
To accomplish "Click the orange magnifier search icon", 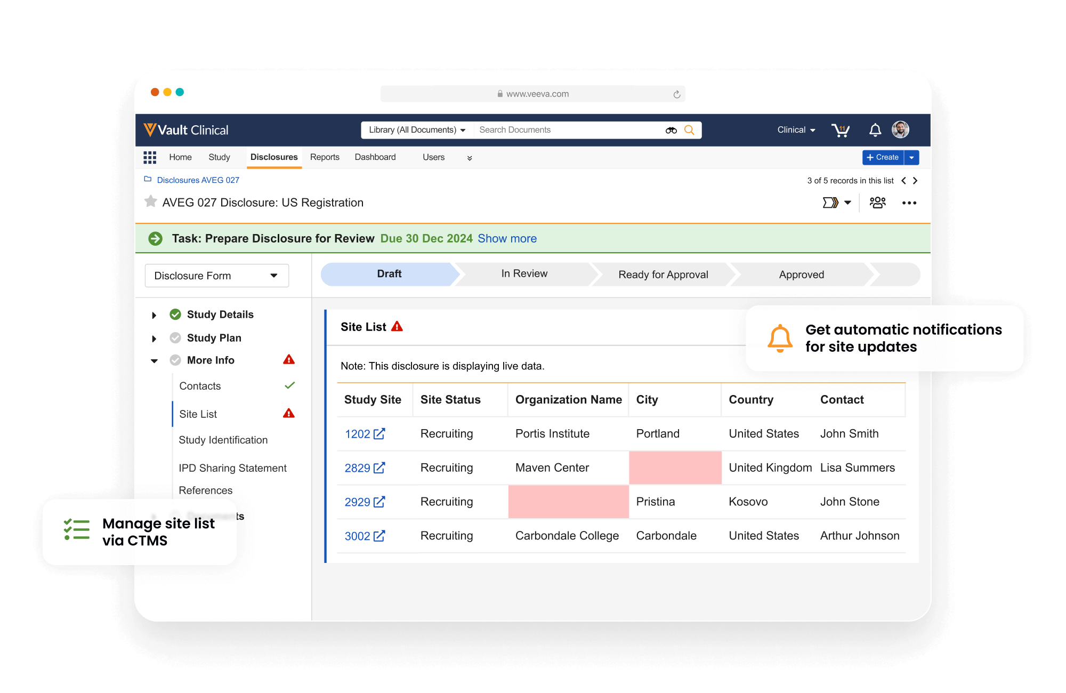I will pos(689,130).
